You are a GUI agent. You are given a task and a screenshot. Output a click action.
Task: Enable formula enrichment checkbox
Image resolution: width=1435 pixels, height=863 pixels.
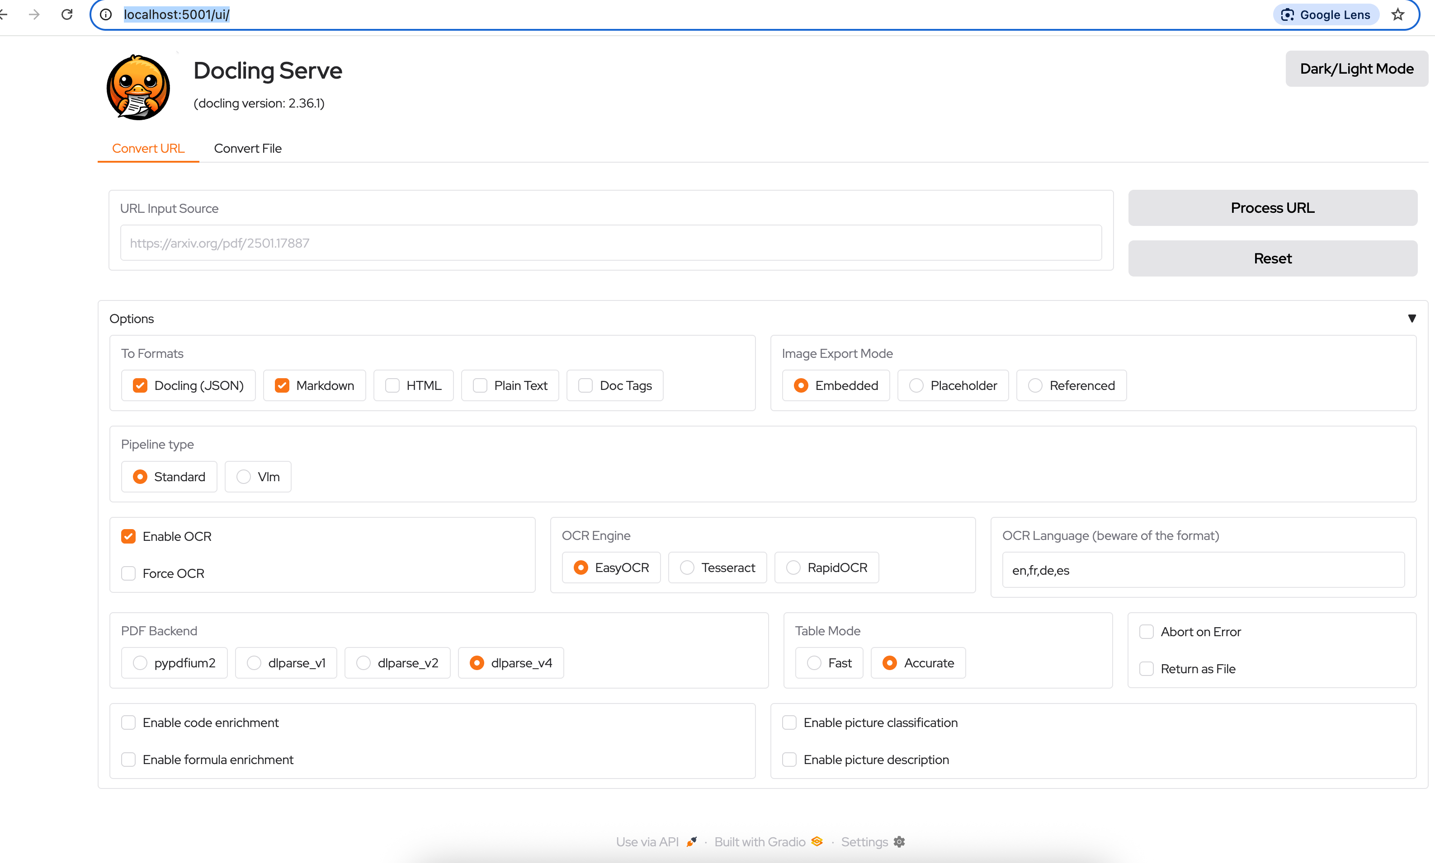tap(128, 760)
